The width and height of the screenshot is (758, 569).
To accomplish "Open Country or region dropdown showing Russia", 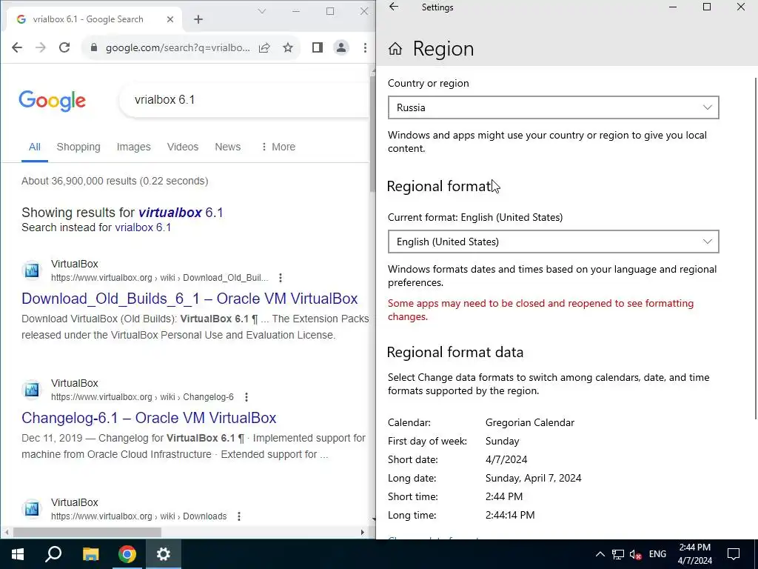I will click(x=554, y=107).
